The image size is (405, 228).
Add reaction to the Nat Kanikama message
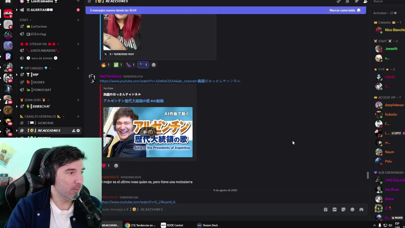click(x=116, y=166)
